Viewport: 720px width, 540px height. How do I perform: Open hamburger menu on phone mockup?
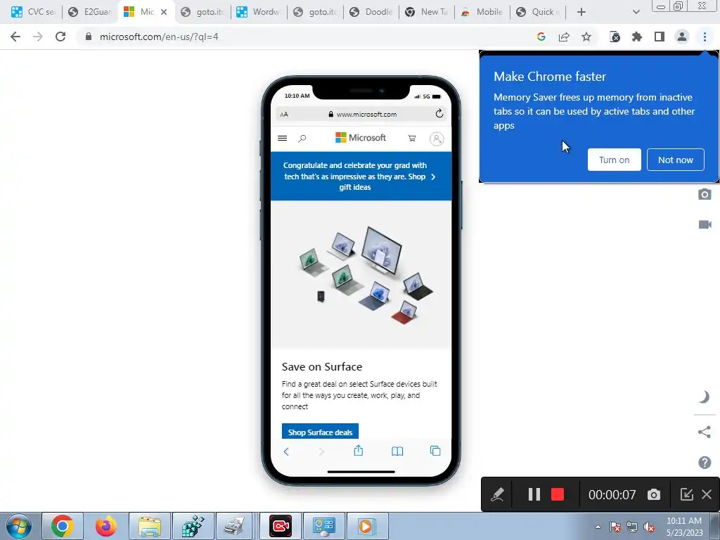pos(283,139)
